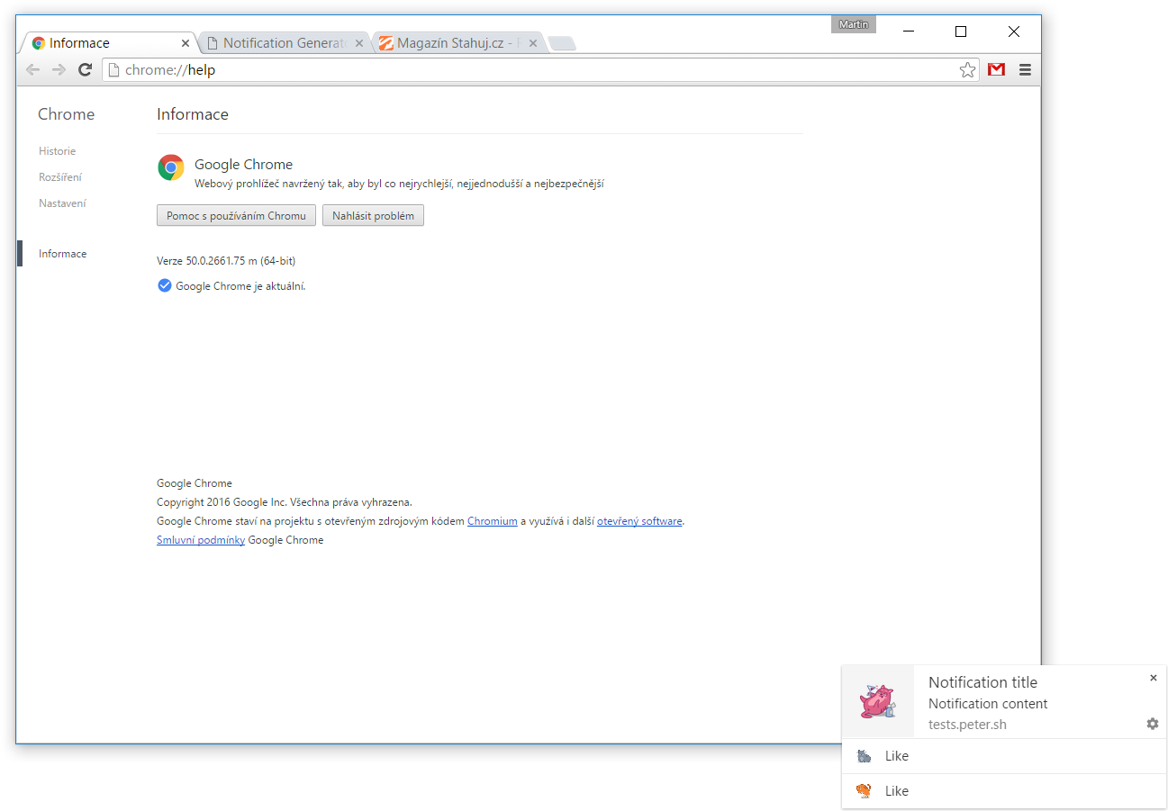Switch to the Notification Generator tab
Viewport: 1168px width, 811px height.
[284, 43]
